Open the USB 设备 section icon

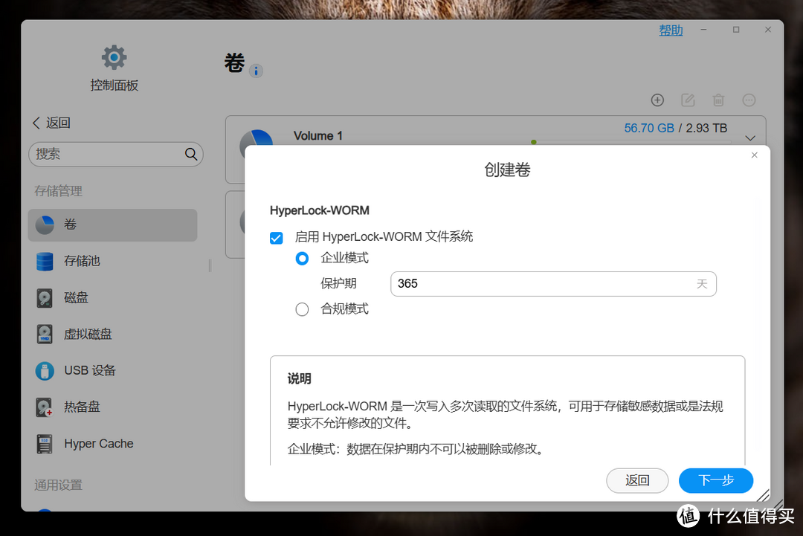click(x=45, y=370)
